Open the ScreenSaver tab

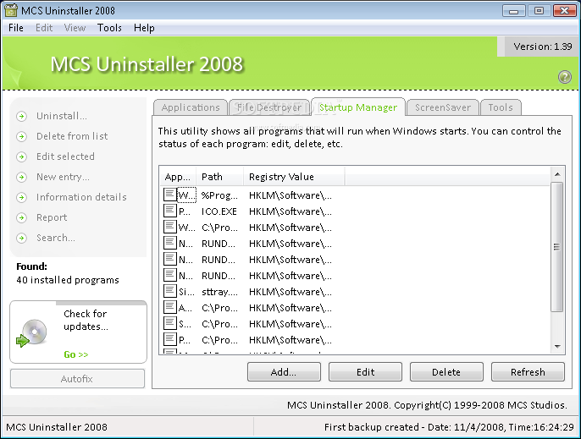[x=443, y=107]
